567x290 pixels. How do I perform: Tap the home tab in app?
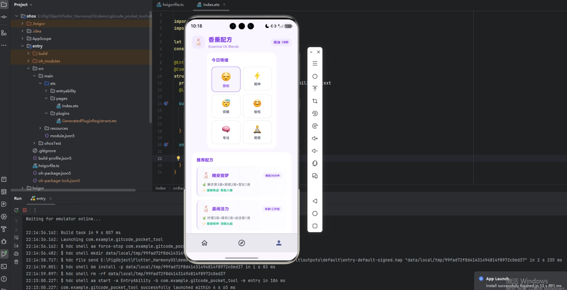click(x=204, y=243)
